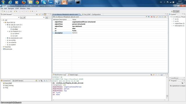
Task: Click the first icon in Modification Logs toolbar
Action: coord(151,75)
